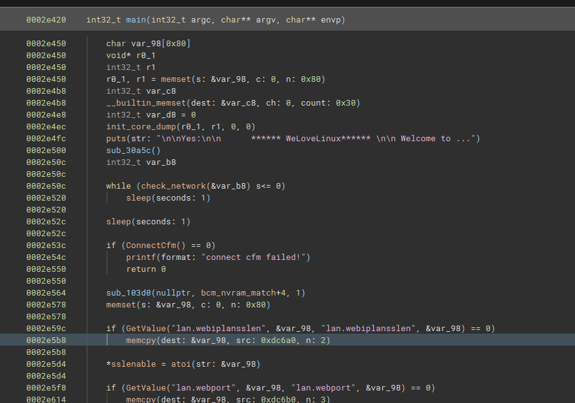The height and width of the screenshot is (403, 575).
Task: Navigate to the sub_103d0 function call
Action: (x=129, y=293)
